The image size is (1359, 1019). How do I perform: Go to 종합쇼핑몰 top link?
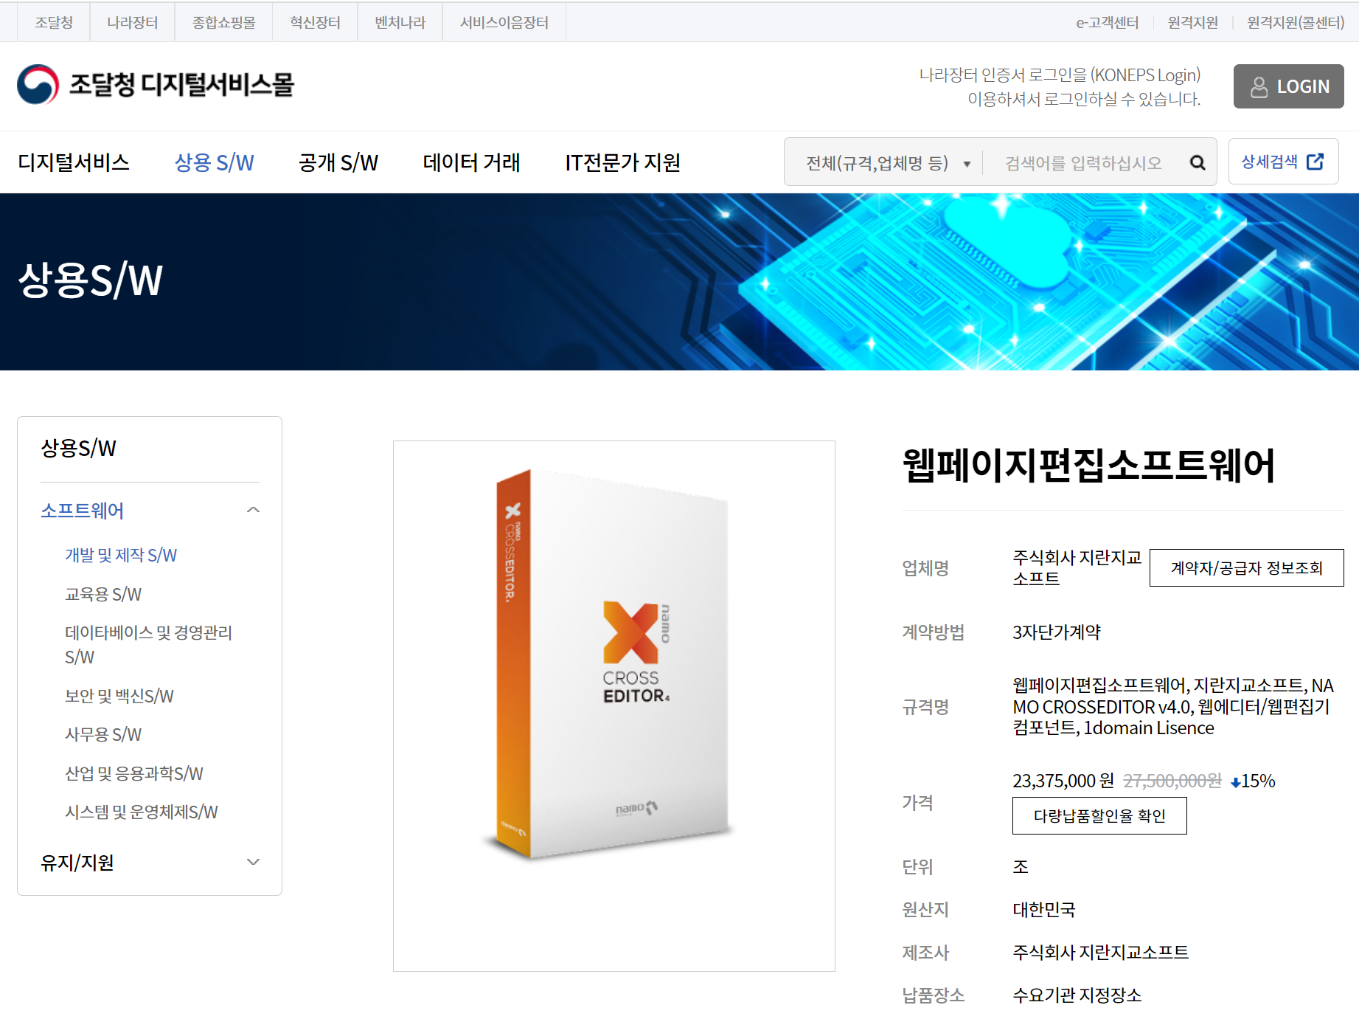[x=223, y=22]
